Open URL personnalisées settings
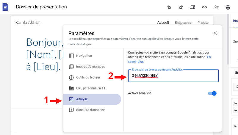The width and height of the screenshot is (238, 135). (90, 88)
